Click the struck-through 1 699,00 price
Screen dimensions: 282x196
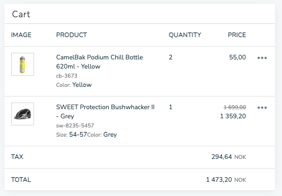click(x=235, y=107)
